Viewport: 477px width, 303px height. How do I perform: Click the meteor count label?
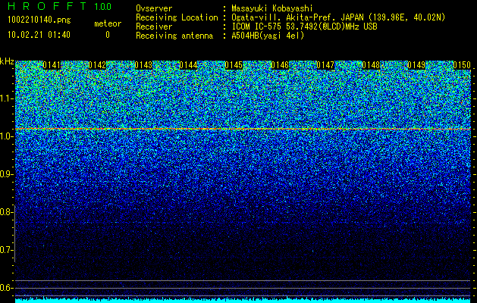click(108, 23)
